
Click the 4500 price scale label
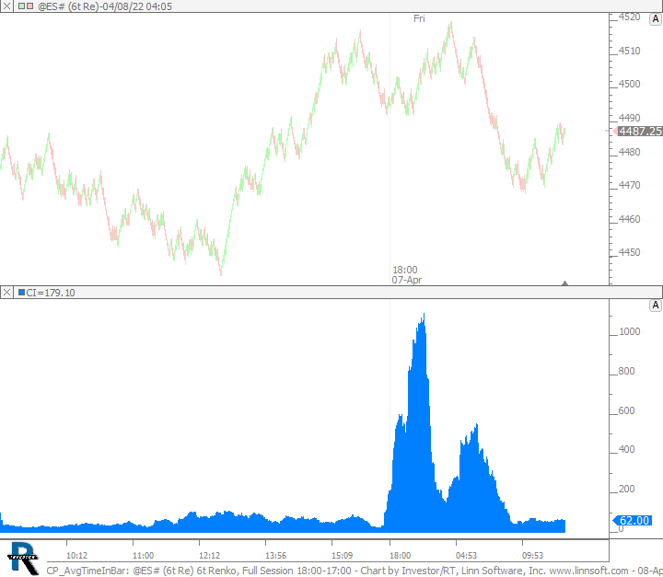629,84
